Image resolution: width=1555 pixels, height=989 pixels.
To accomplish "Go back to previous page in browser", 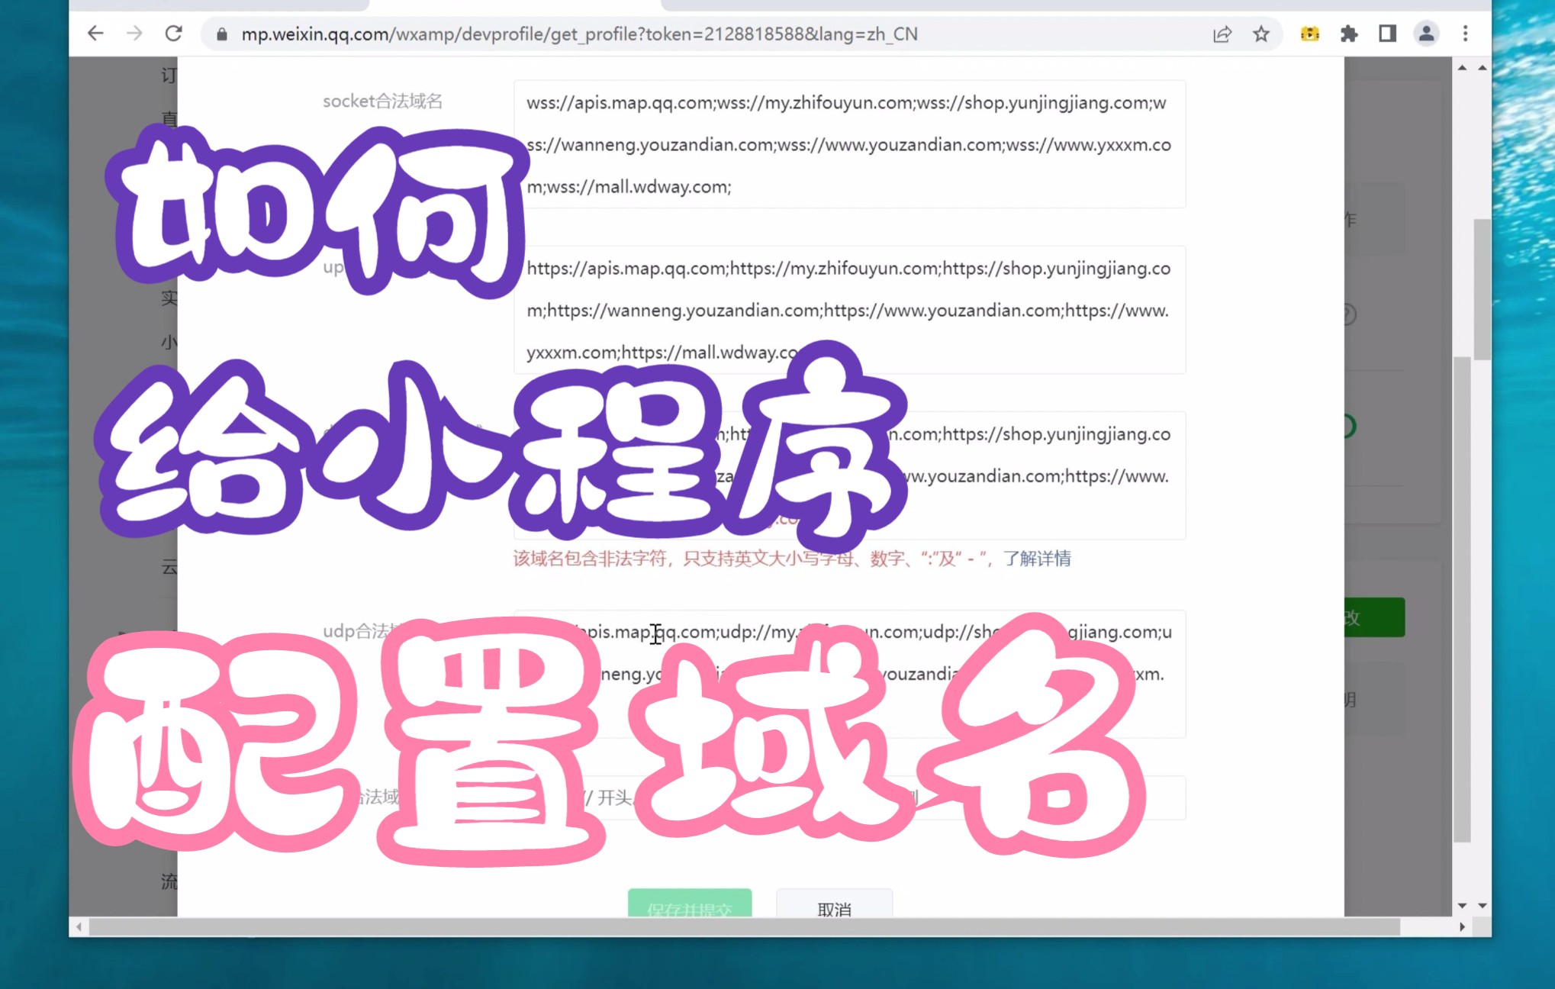I will [95, 34].
